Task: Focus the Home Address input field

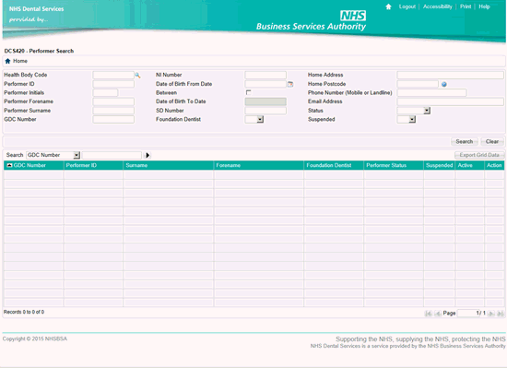Action: [x=450, y=76]
